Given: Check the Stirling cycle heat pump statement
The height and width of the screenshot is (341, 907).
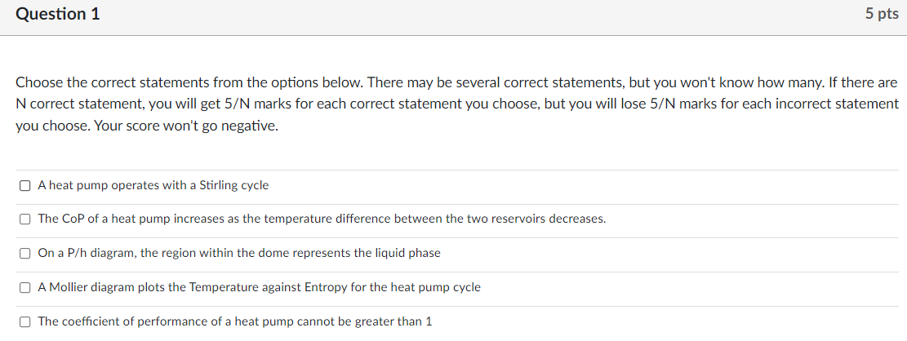Looking at the screenshot, I should (x=24, y=185).
